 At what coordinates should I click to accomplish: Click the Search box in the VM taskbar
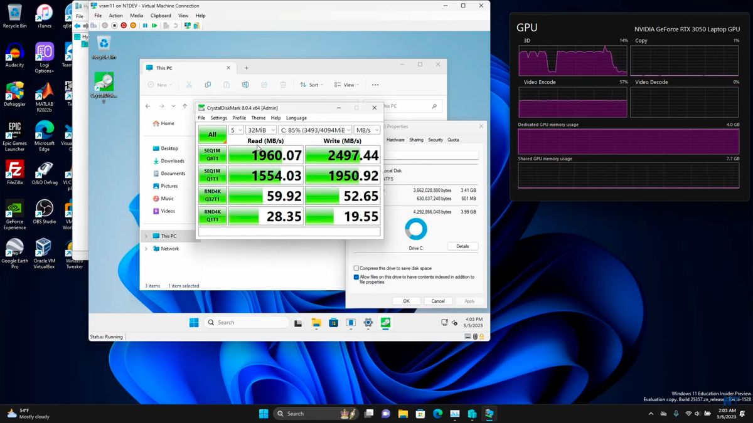(247, 322)
